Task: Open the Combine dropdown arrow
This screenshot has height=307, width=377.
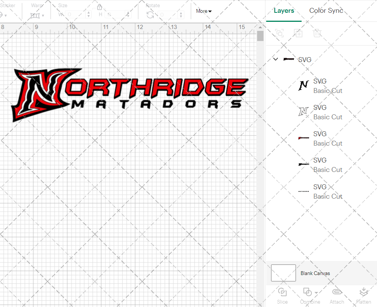Action: point(316,293)
